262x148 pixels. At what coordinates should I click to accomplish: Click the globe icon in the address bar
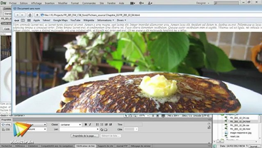pyautogui.click(x=42, y=15)
